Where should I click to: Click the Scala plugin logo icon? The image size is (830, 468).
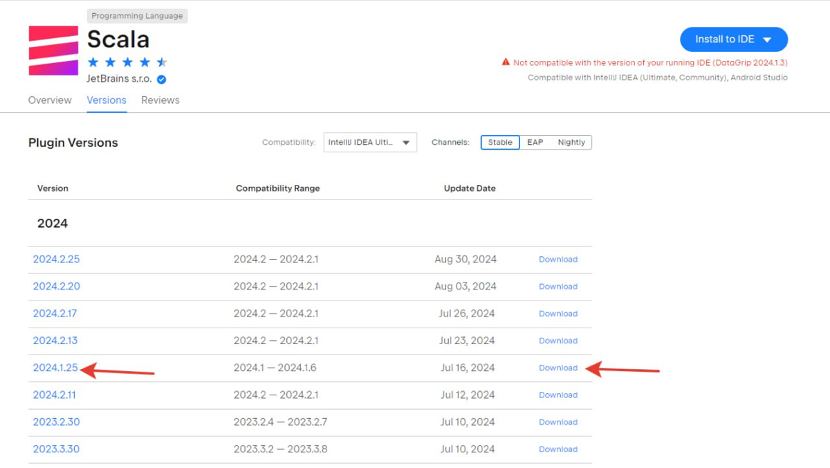coord(53,51)
